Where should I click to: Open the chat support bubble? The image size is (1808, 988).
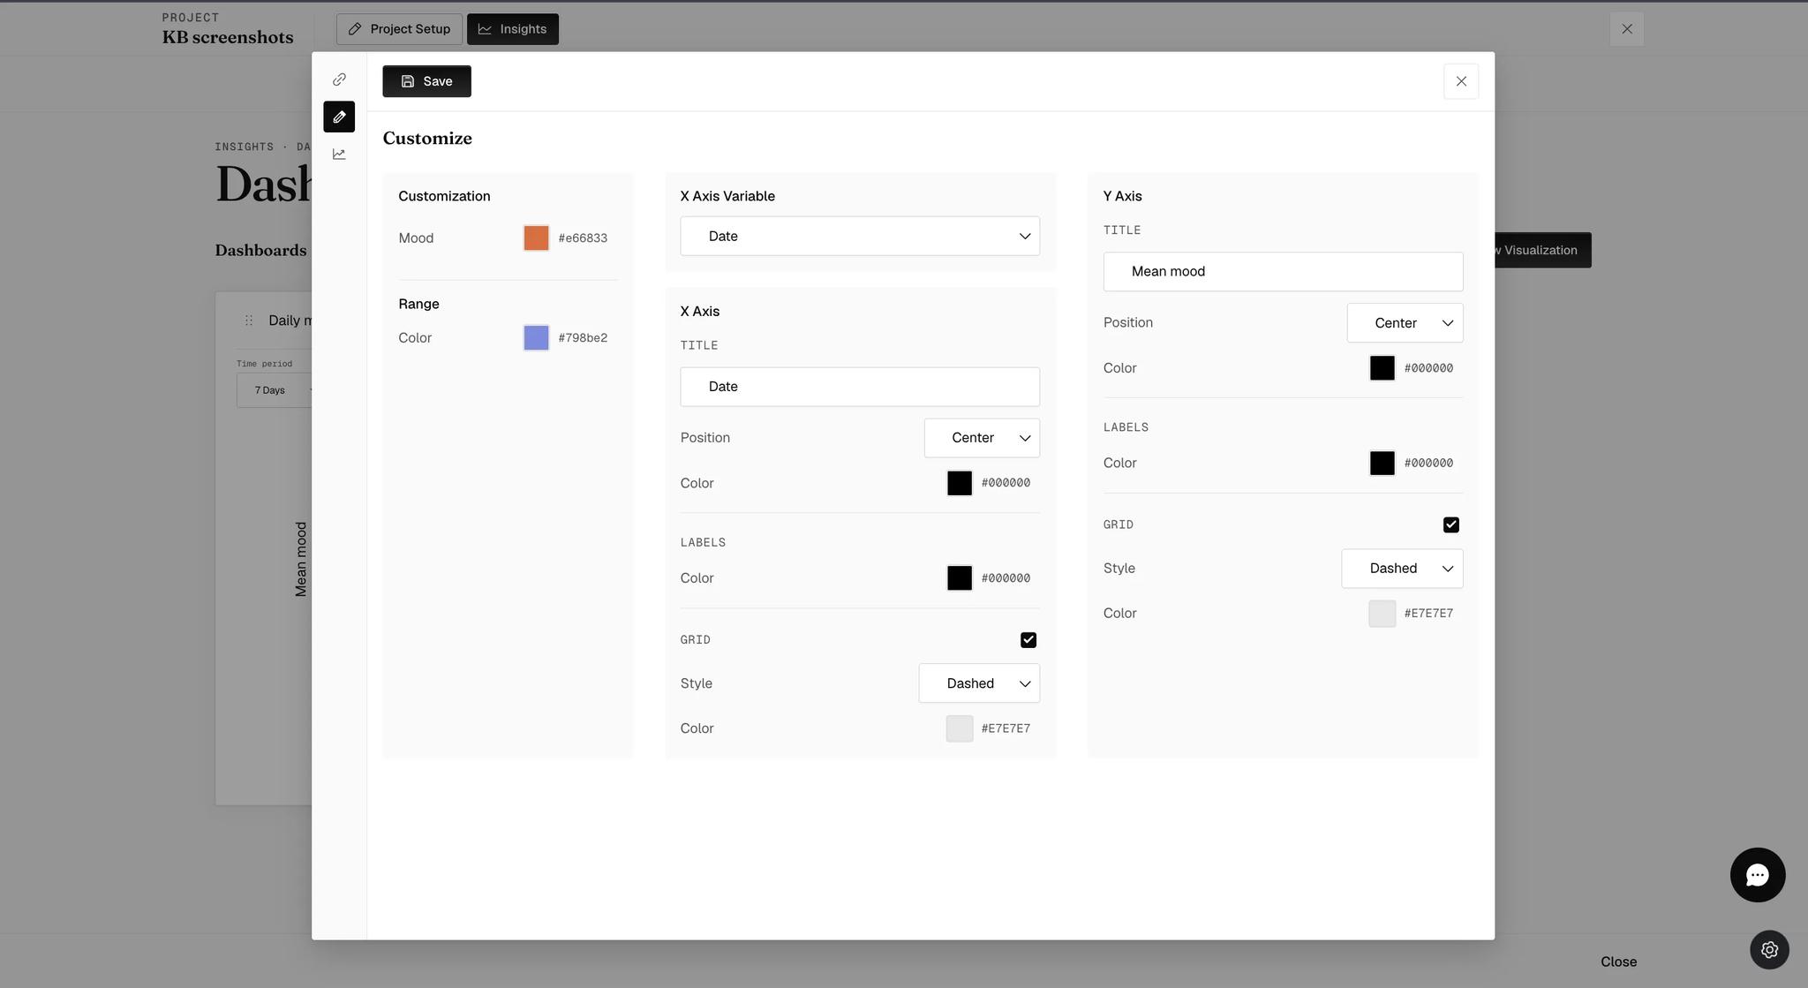(1758, 875)
